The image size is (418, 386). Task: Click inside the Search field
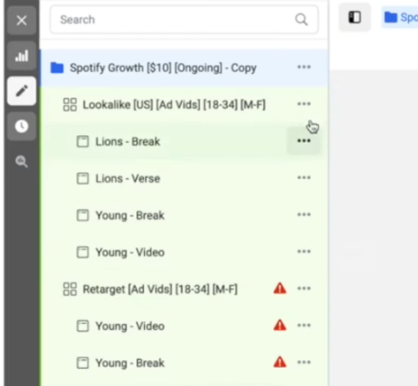184,20
